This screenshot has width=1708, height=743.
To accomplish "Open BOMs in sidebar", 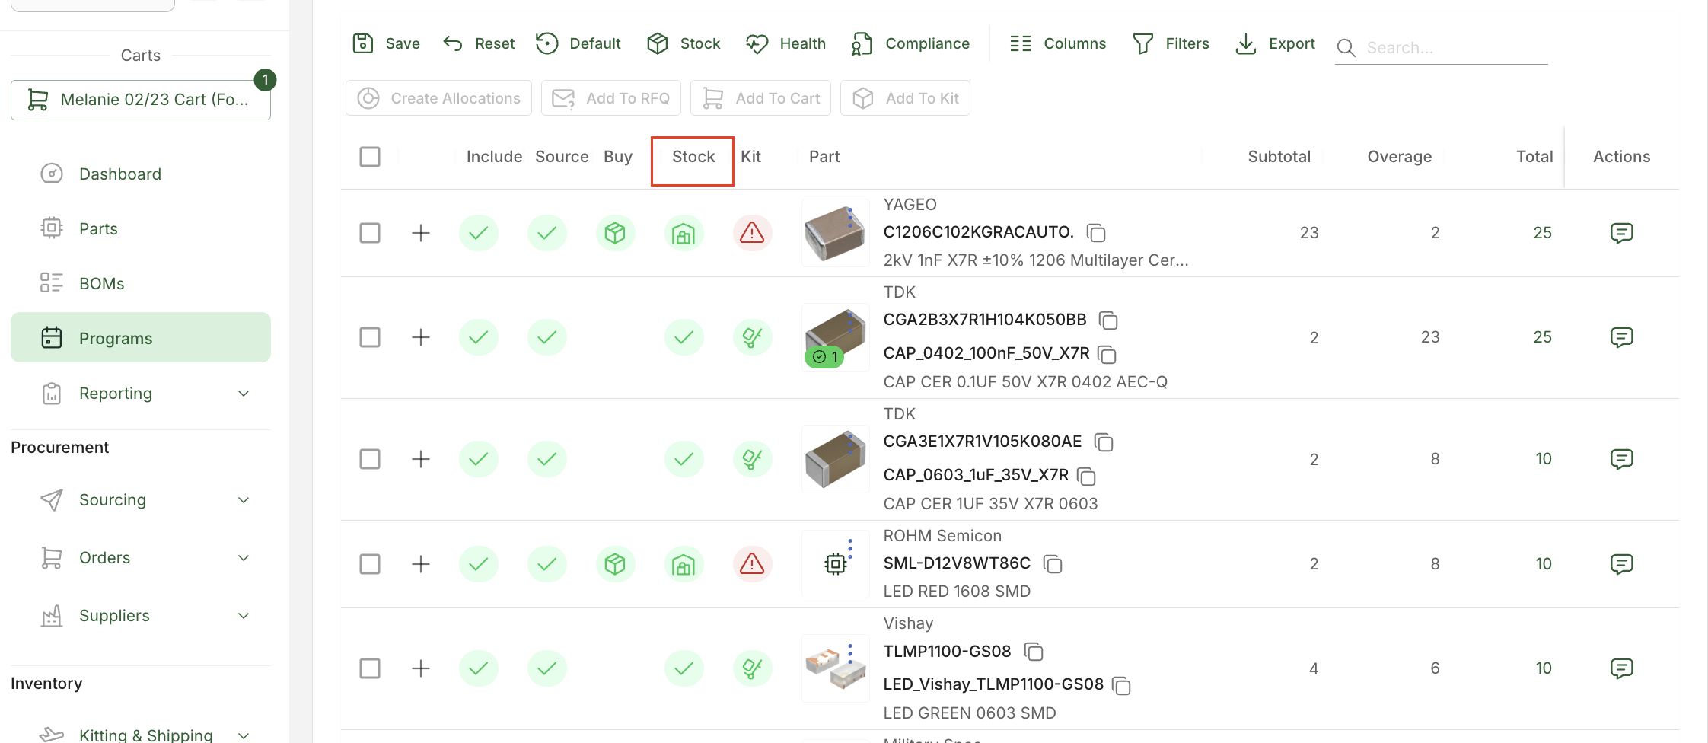I will tap(141, 284).
